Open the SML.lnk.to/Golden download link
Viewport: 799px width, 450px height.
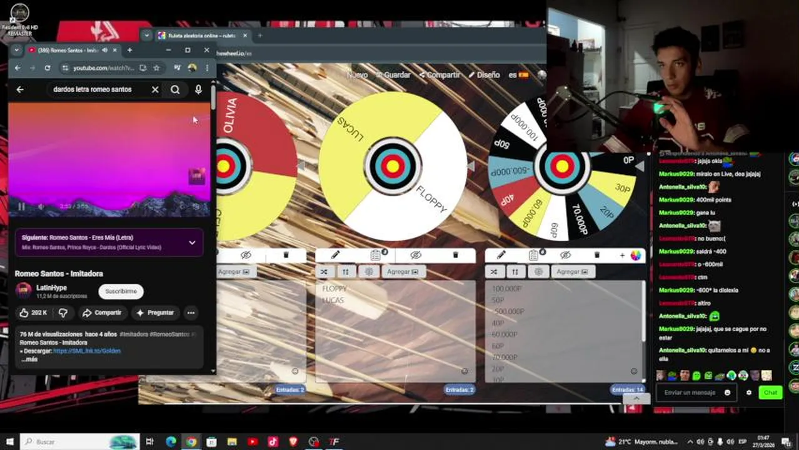pos(87,351)
